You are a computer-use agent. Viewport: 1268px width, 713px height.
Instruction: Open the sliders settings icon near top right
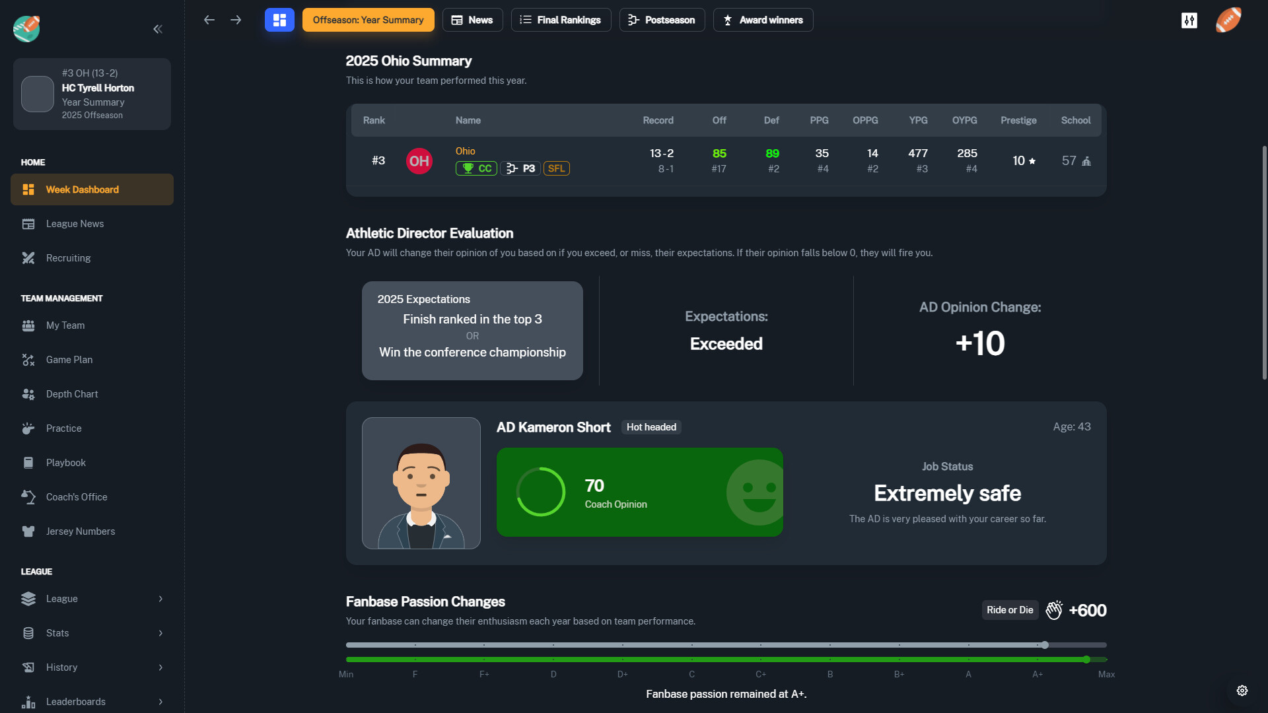[1189, 20]
